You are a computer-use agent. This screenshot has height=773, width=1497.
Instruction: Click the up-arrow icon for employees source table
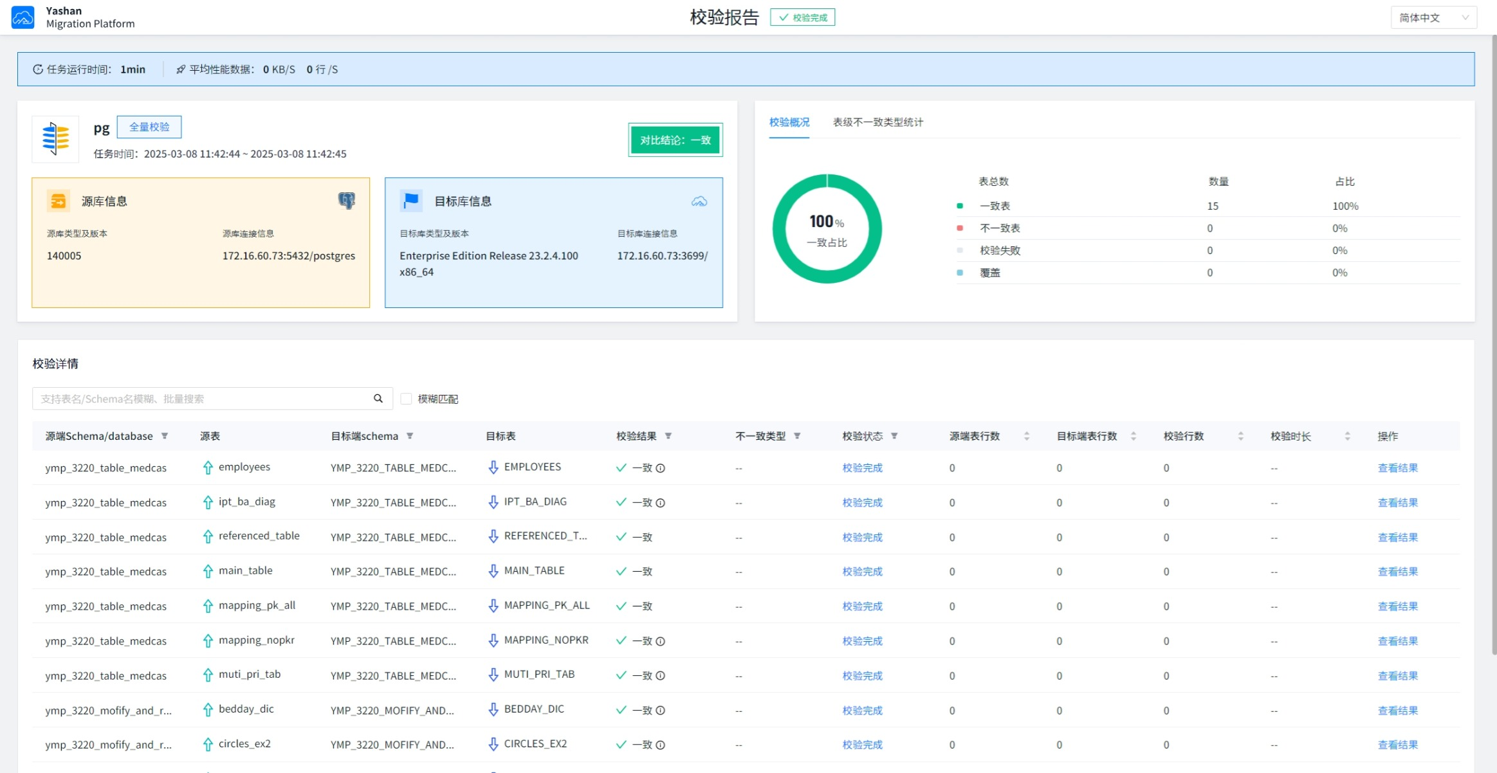click(208, 468)
